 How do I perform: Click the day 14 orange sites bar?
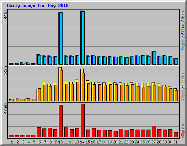click(83, 87)
